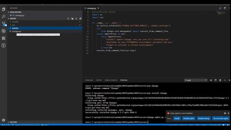231x130 pixels.
Task: Expand the env folder
Action: (x=45, y=25)
